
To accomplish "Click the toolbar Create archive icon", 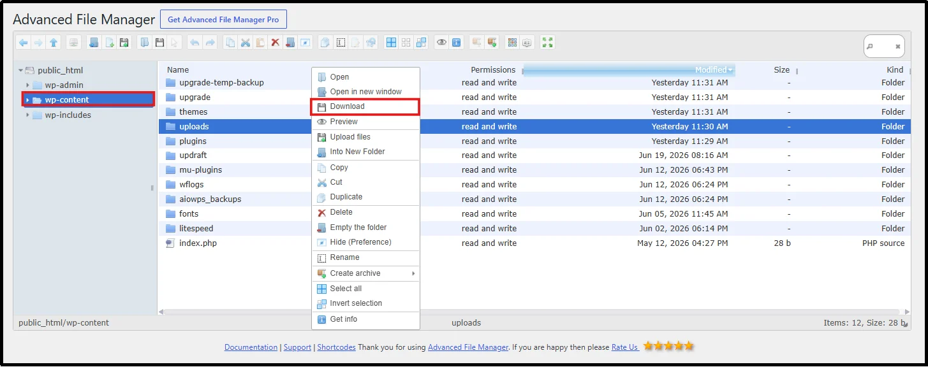I will 491,43.
